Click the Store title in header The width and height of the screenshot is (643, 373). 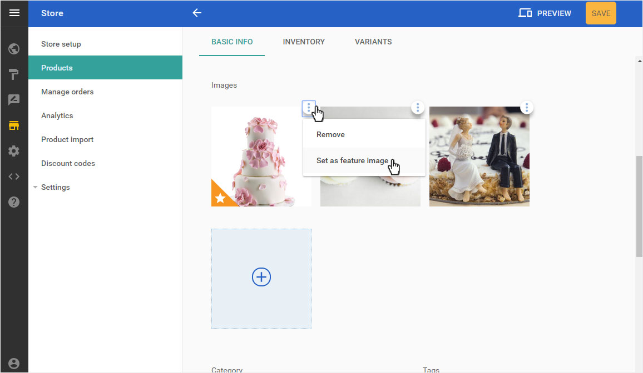(52, 13)
